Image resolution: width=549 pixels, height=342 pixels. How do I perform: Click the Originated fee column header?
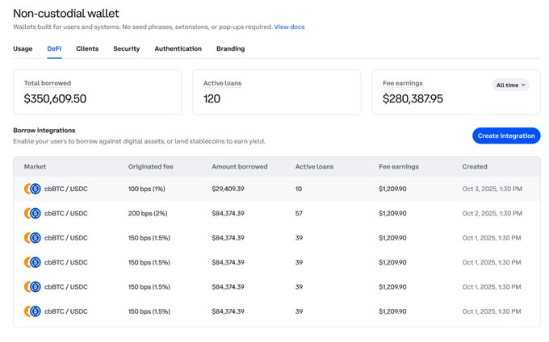pyautogui.click(x=150, y=167)
